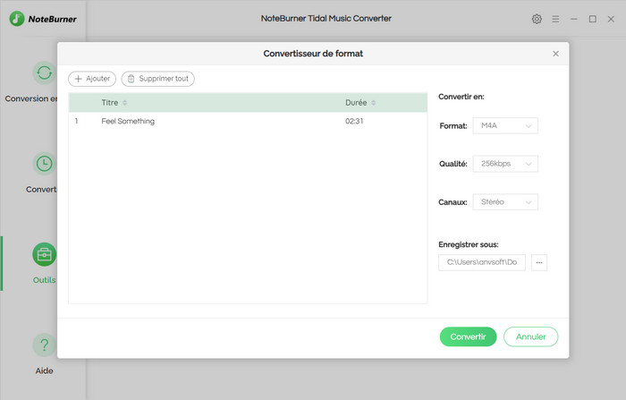Image resolution: width=626 pixels, height=400 pixels.
Task: Close the Convertisseur de format dialog
Action: point(555,54)
